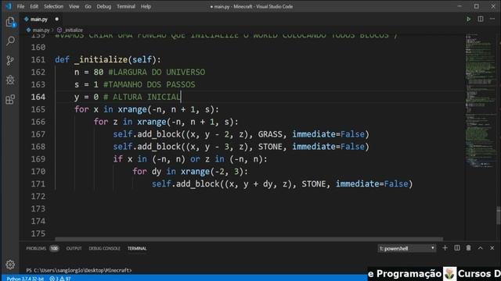
Task: Open the Edit menu
Action: 34,6
